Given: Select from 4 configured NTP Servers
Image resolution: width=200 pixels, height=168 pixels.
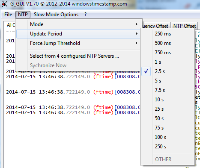Looking at the screenshot, I should 78,56.
